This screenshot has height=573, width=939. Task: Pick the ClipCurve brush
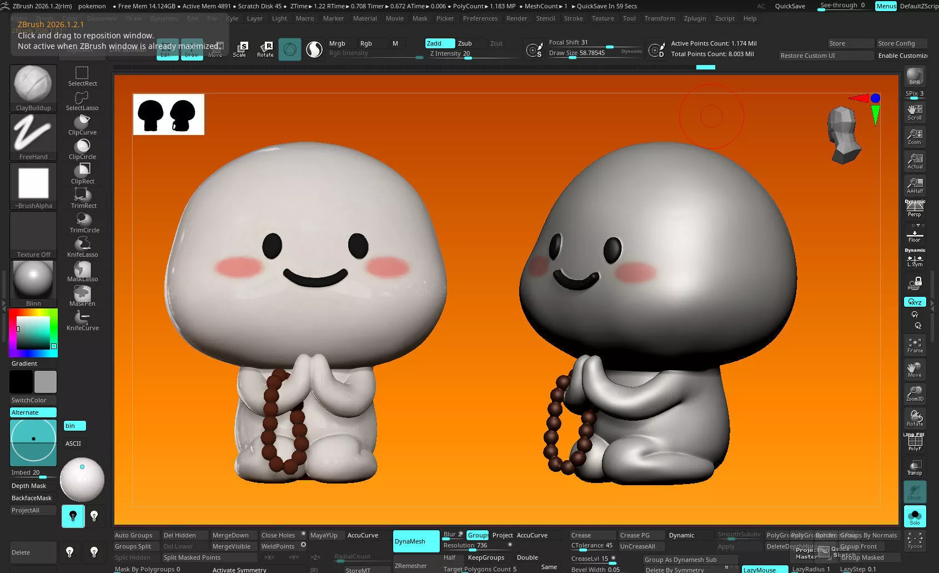82,125
